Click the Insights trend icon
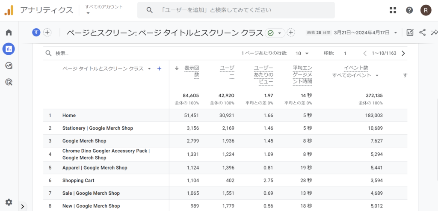Screen dimensions: 438x211 point(434,33)
